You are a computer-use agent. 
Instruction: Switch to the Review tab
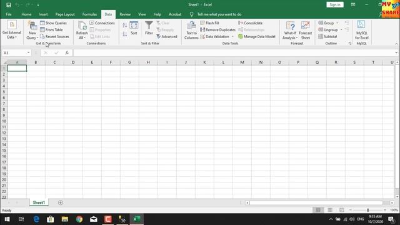tap(125, 14)
